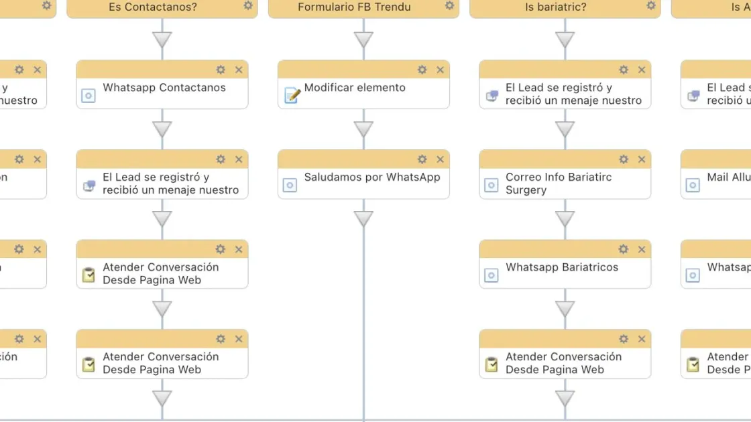
Task: Click arrow directly below "Formulario FB Trendu" header
Action: (x=363, y=40)
